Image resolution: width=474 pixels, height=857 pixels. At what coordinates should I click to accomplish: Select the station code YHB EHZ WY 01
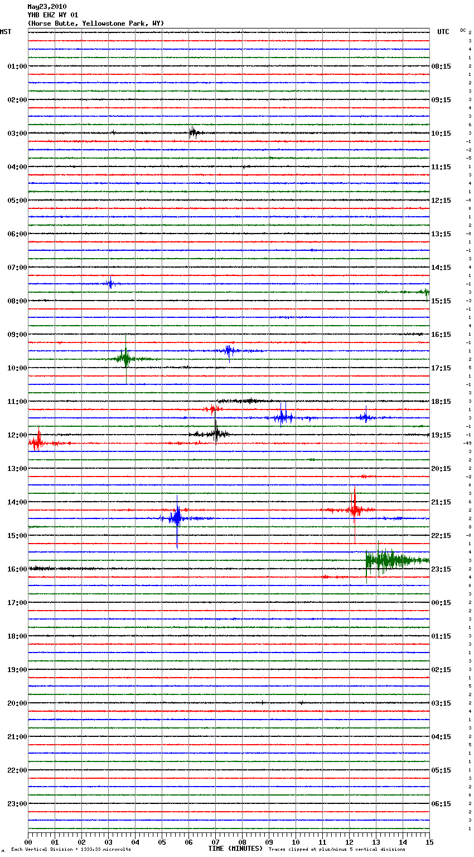coord(53,15)
